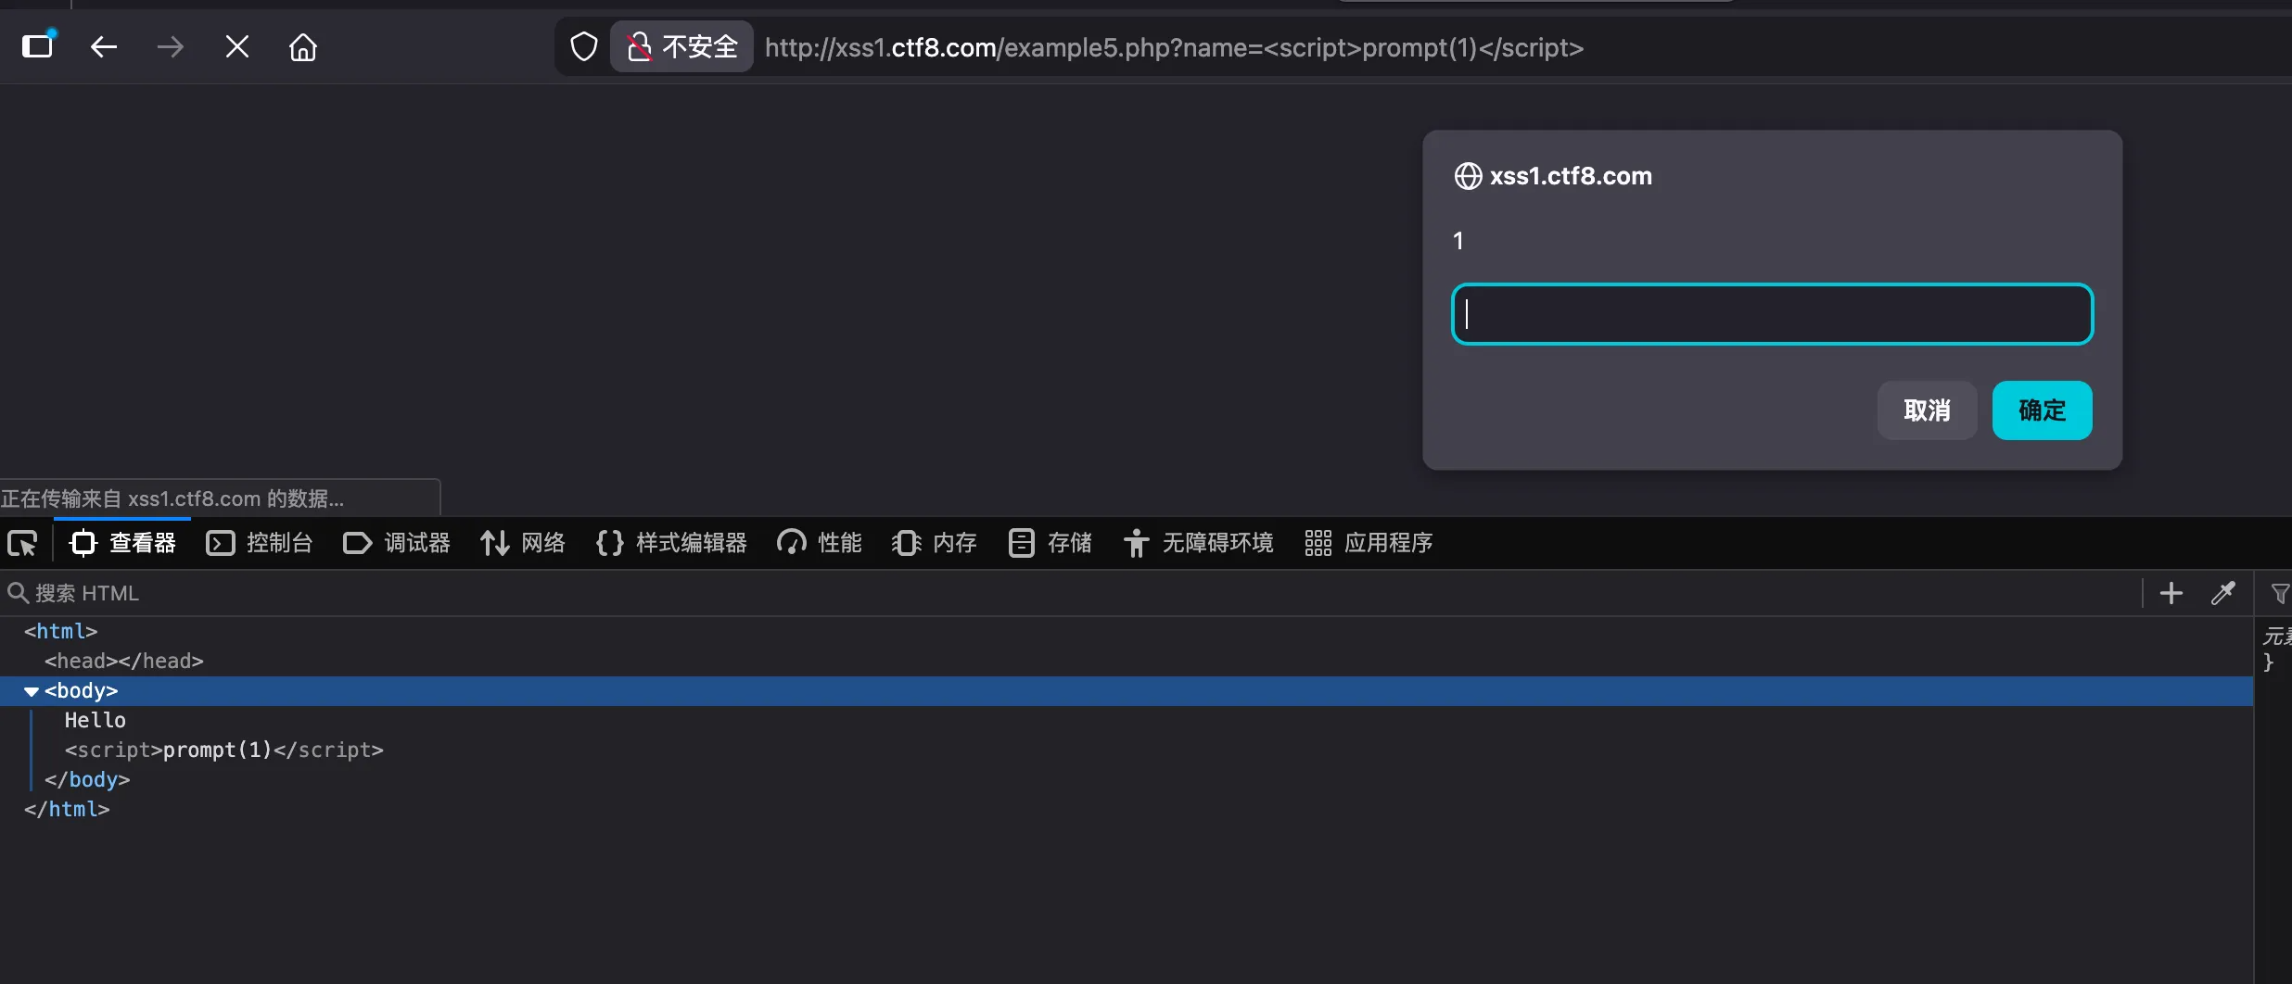Screen dimensions: 2292x984
Task: Open the 控制台 console tab
Action: (x=259, y=543)
